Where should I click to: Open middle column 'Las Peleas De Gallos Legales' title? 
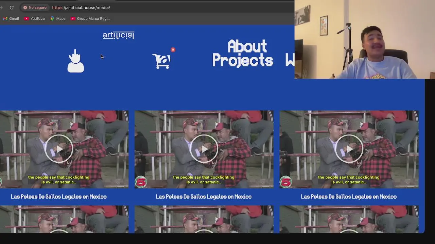(204, 197)
